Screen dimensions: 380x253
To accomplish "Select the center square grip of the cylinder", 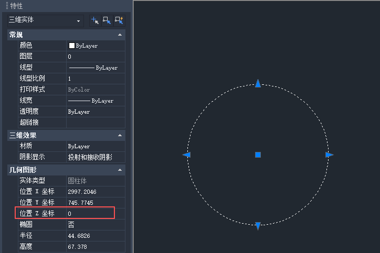I will (258, 155).
